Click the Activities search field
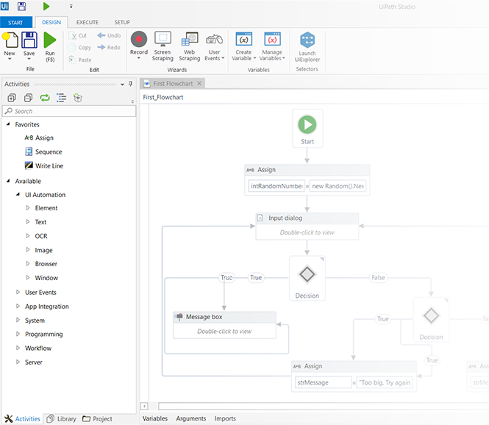489x425 pixels. [x=69, y=111]
